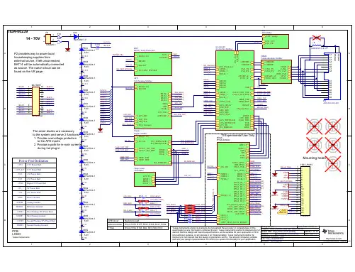Select the top-left crossed-out mounting hole
The width and height of the screenshot is (355, 272).
(314, 126)
